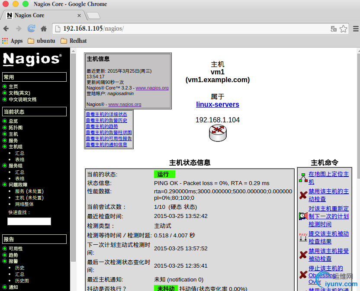Click red X icon for stop Obsessing Over
The width and height of the screenshot is (360, 291).
click(303, 275)
